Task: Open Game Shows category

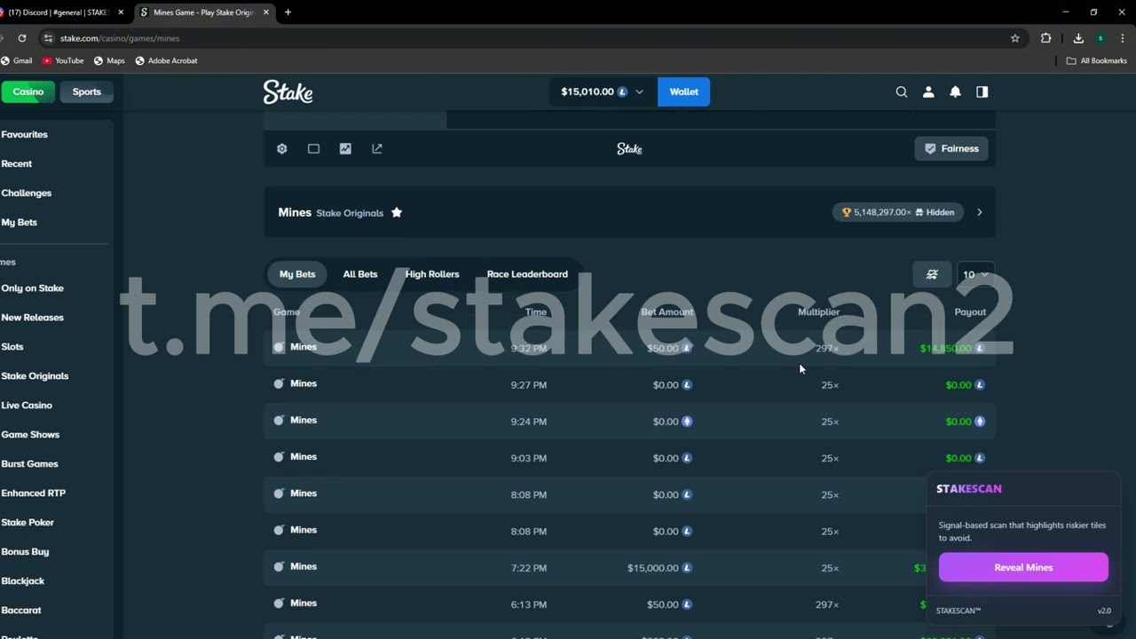Action: click(x=30, y=435)
